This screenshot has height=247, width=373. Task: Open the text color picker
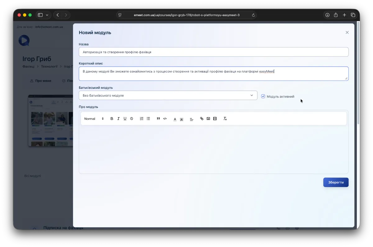click(175, 119)
